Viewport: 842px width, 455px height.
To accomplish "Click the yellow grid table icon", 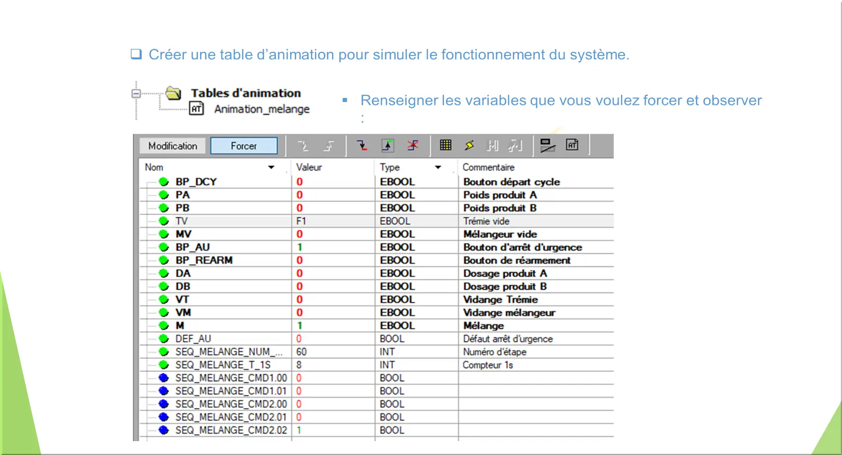I will 446,145.
